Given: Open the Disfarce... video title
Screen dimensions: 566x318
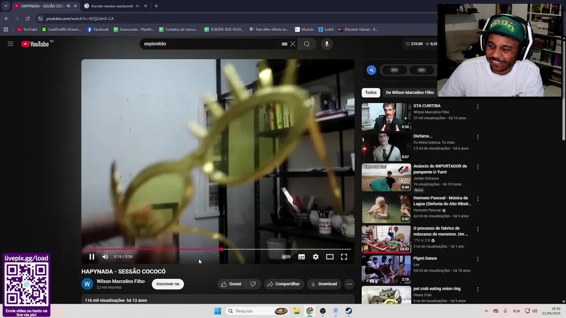Looking at the screenshot, I should [x=423, y=136].
